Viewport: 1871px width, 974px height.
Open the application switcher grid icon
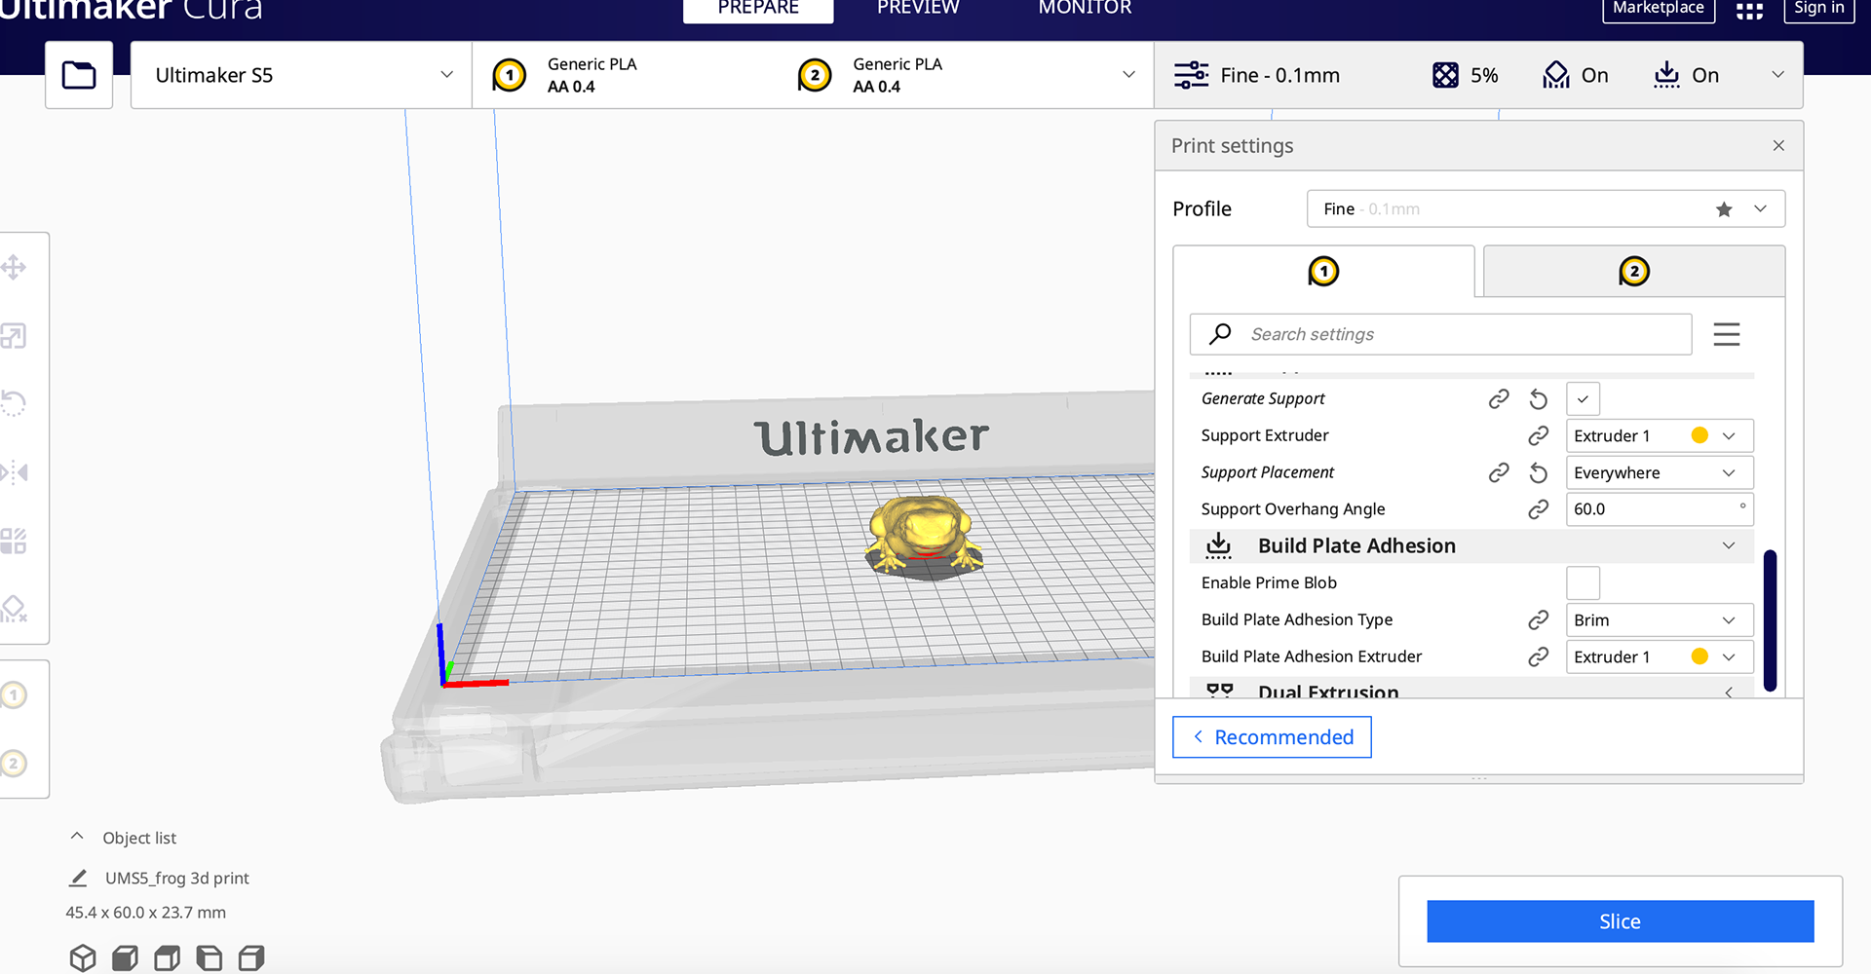(x=1749, y=10)
